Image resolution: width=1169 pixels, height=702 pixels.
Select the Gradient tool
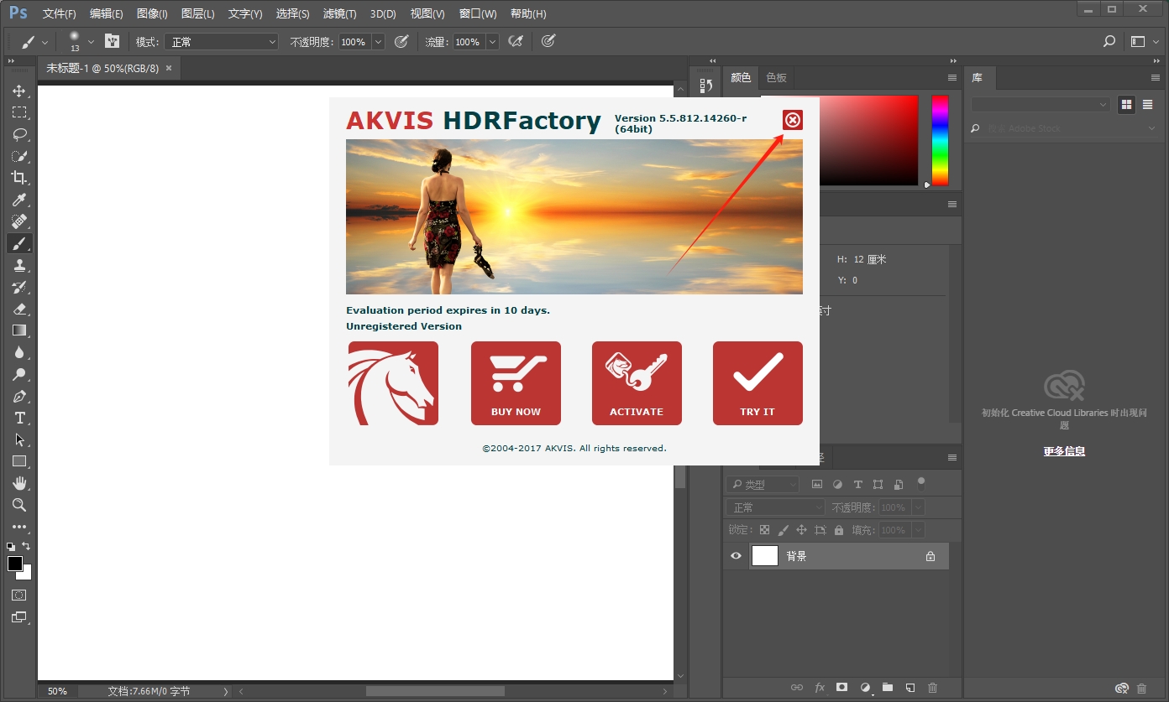pyautogui.click(x=19, y=330)
